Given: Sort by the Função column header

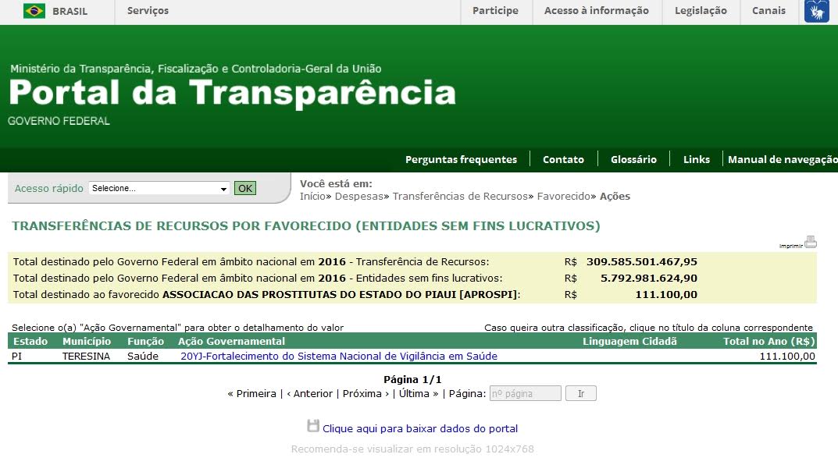Looking at the screenshot, I should (145, 341).
